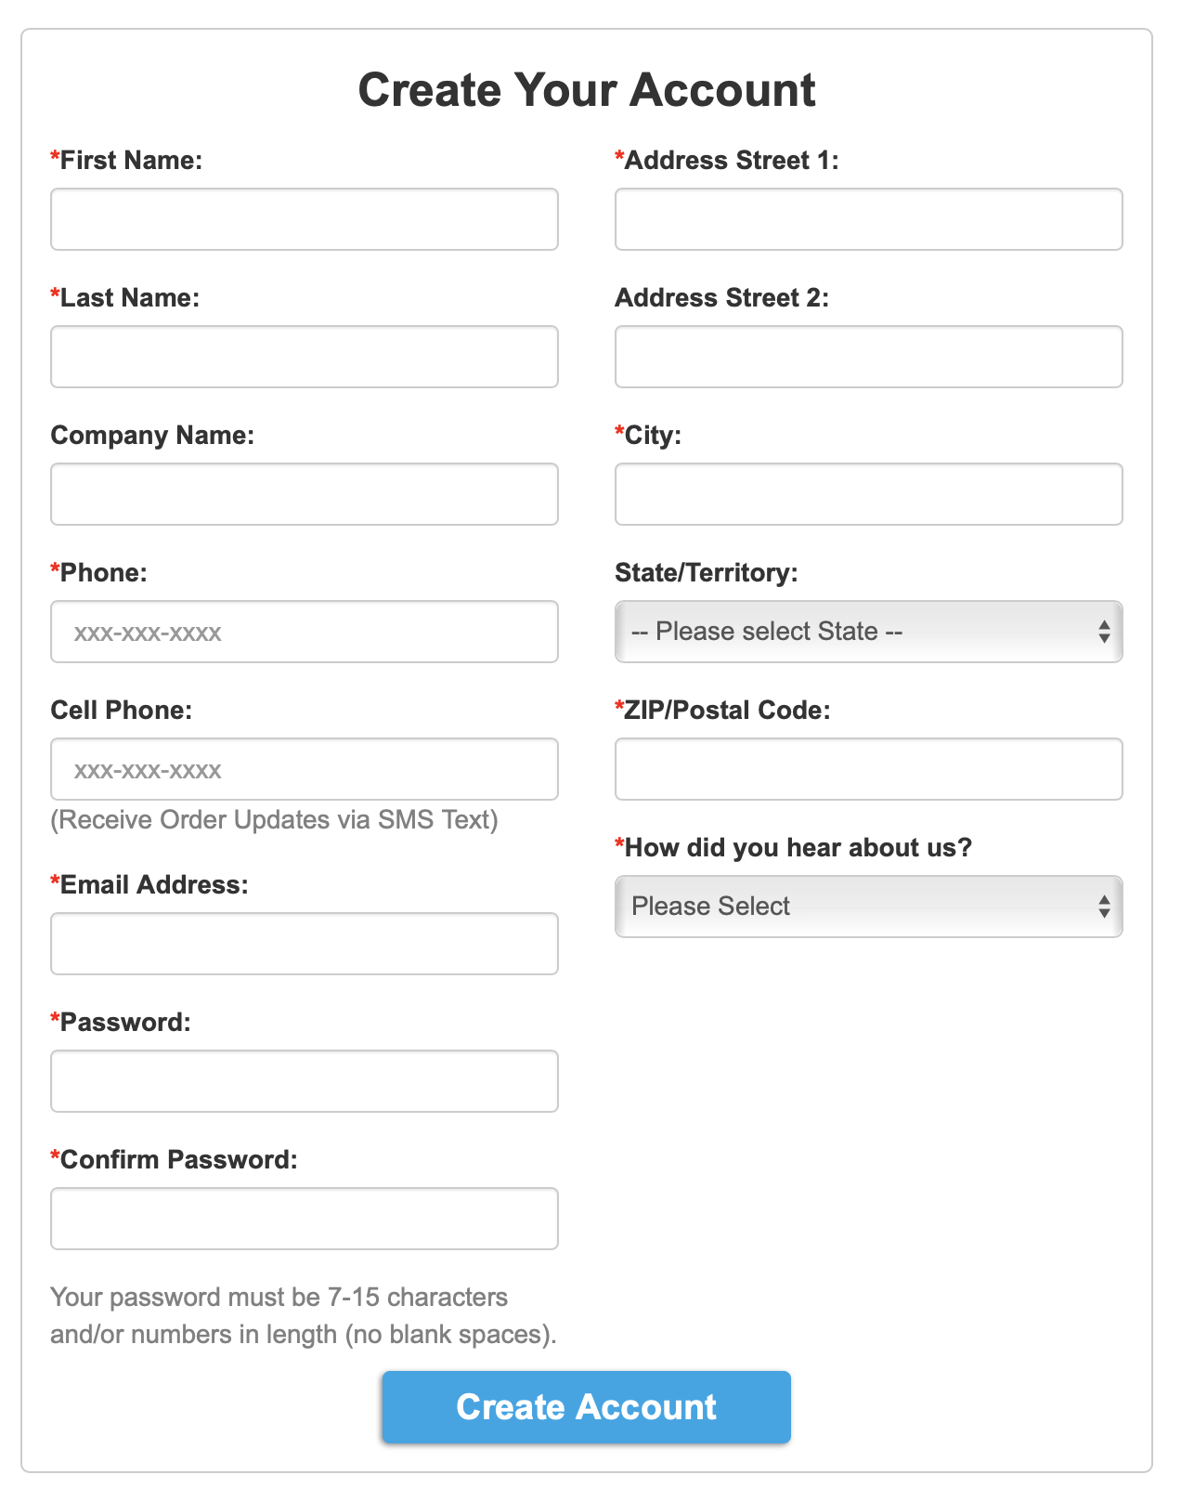This screenshot has height=1501, width=1181.
Task: Focus the Address Street 2 field
Action: click(x=869, y=357)
